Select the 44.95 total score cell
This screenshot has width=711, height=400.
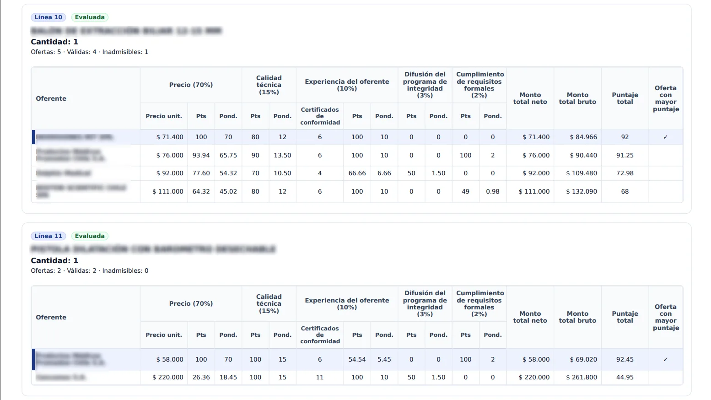[625, 377]
